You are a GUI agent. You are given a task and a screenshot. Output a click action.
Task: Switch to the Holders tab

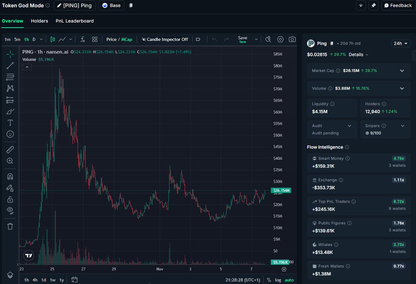[40, 21]
